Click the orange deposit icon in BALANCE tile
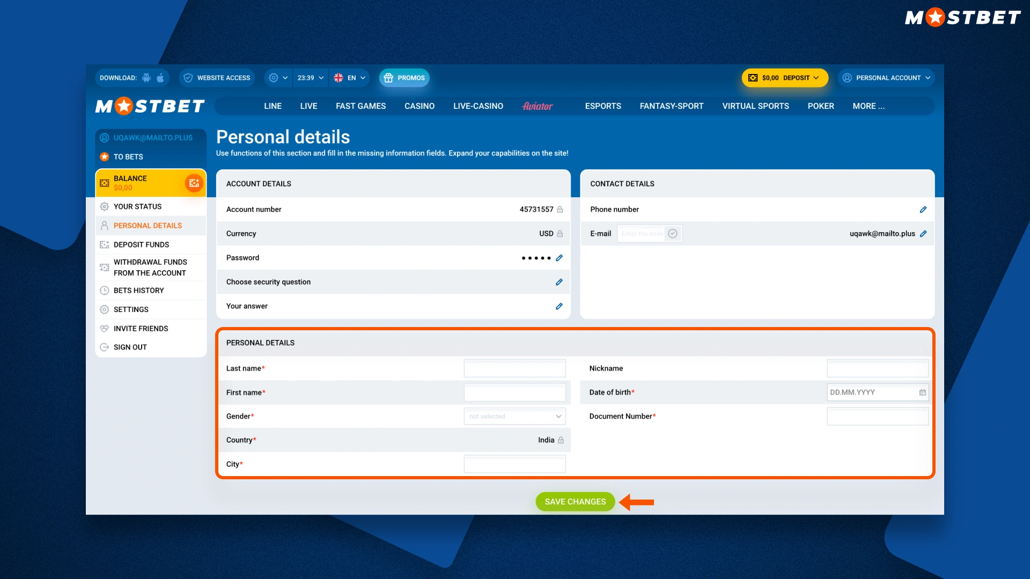This screenshot has height=579, width=1030. coord(194,183)
